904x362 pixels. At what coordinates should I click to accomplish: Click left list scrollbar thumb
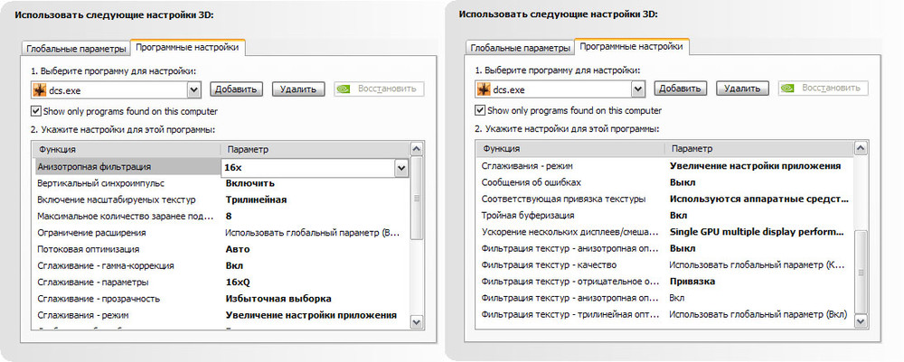coord(417,198)
